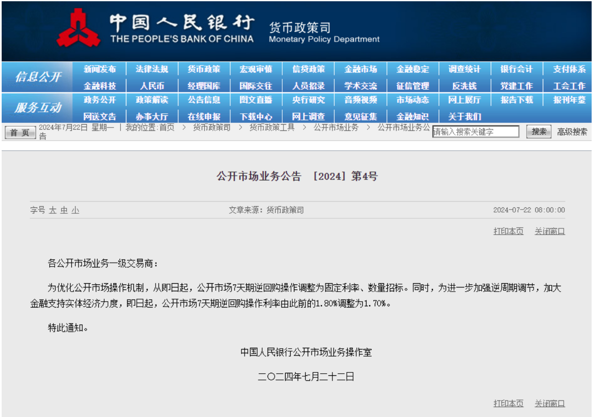
Task: Select 办事大厅 in the navigation
Action: tap(152, 117)
